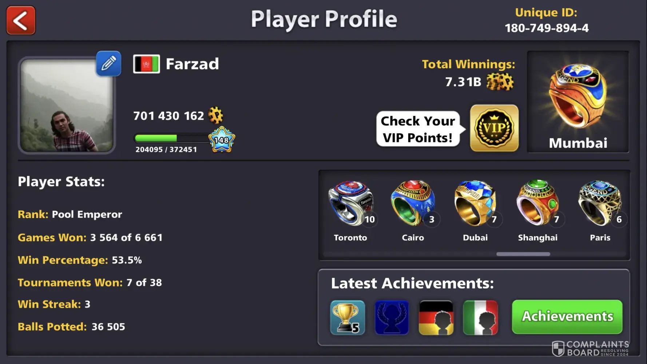Select the blue laurel achievement badge
Image resolution: width=647 pixels, height=364 pixels.
click(x=392, y=317)
